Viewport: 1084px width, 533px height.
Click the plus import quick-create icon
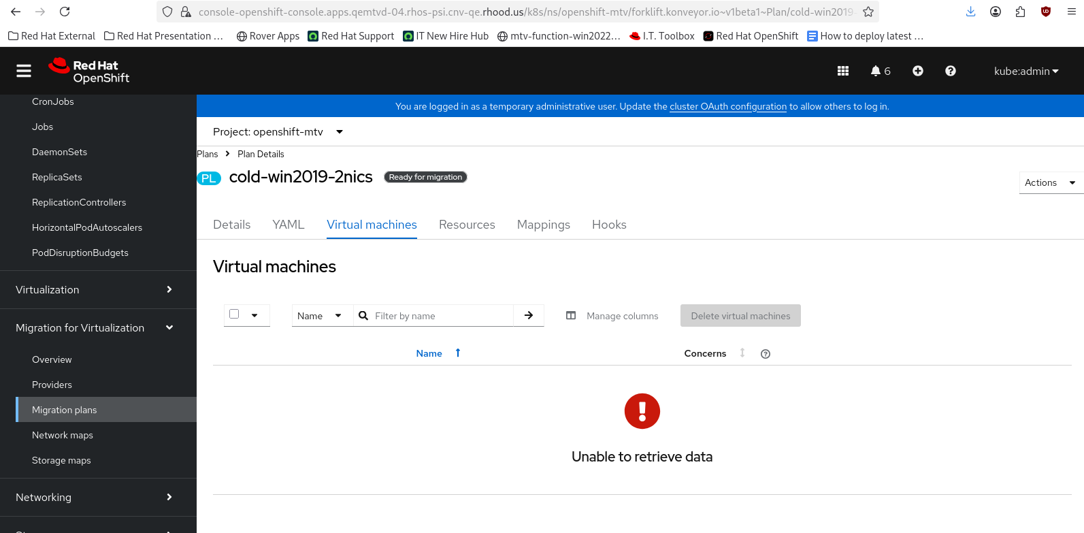918,71
